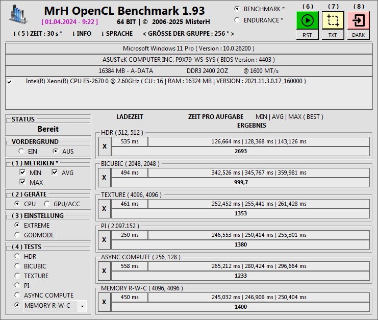Expand the MEMORY R-W-C dropdown arrow
Viewport: 378px width, 320px height.
pyautogui.click(x=82, y=306)
